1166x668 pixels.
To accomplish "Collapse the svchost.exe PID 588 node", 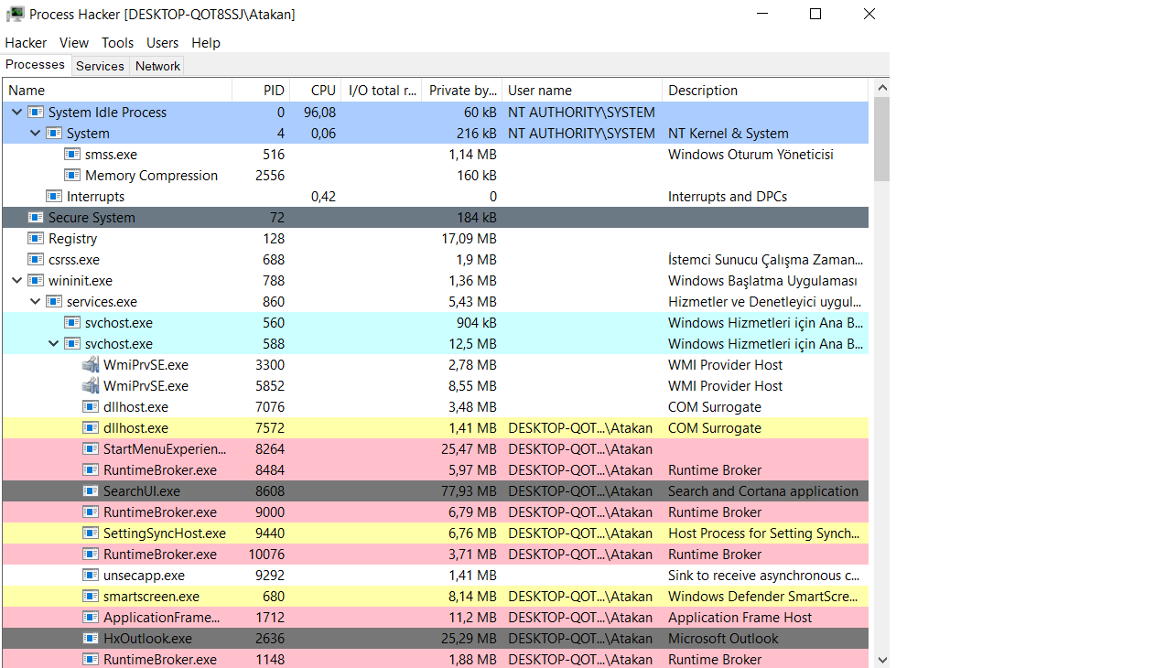I will (x=53, y=344).
